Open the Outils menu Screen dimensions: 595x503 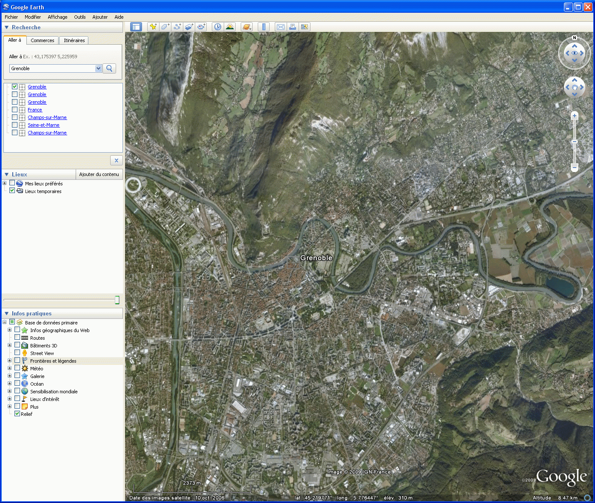coord(80,17)
